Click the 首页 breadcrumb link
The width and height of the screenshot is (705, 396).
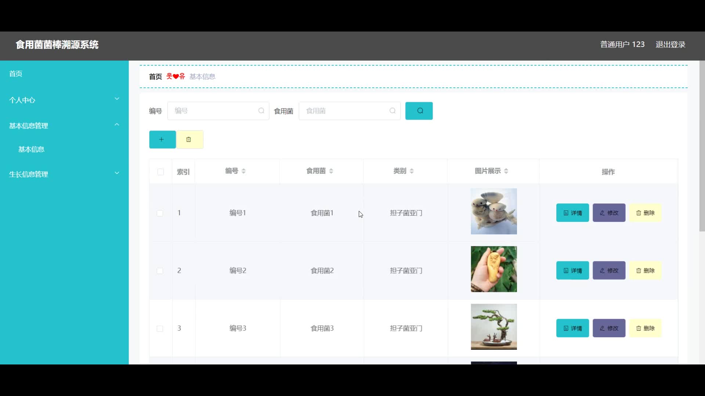click(x=155, y=77)
